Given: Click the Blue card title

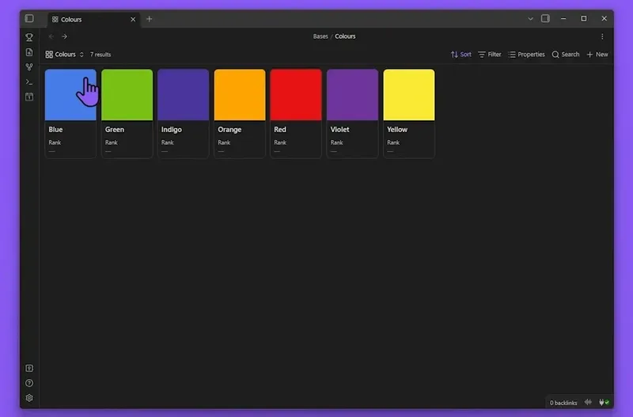Looking at the screenshot, I should pos(55,130).
